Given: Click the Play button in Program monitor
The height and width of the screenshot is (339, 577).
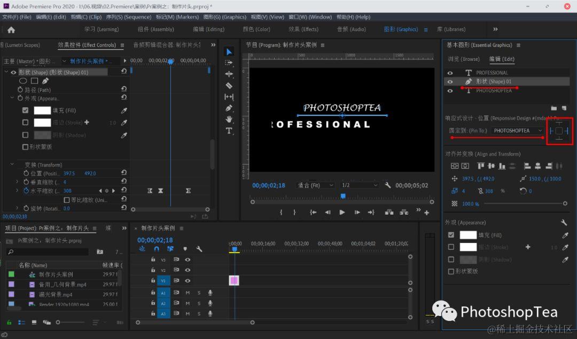Looking at the screenshot, I should pos(342,212).
